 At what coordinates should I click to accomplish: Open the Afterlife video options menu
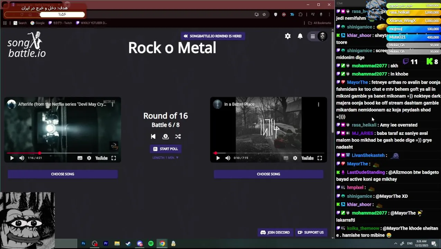click(112, 104)
